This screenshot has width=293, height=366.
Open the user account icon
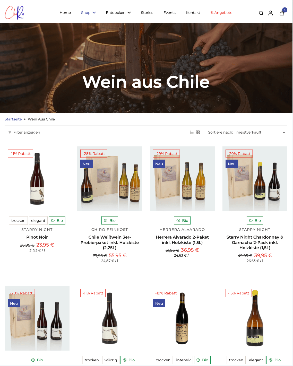pyautogui.click(x=271, y=13)
